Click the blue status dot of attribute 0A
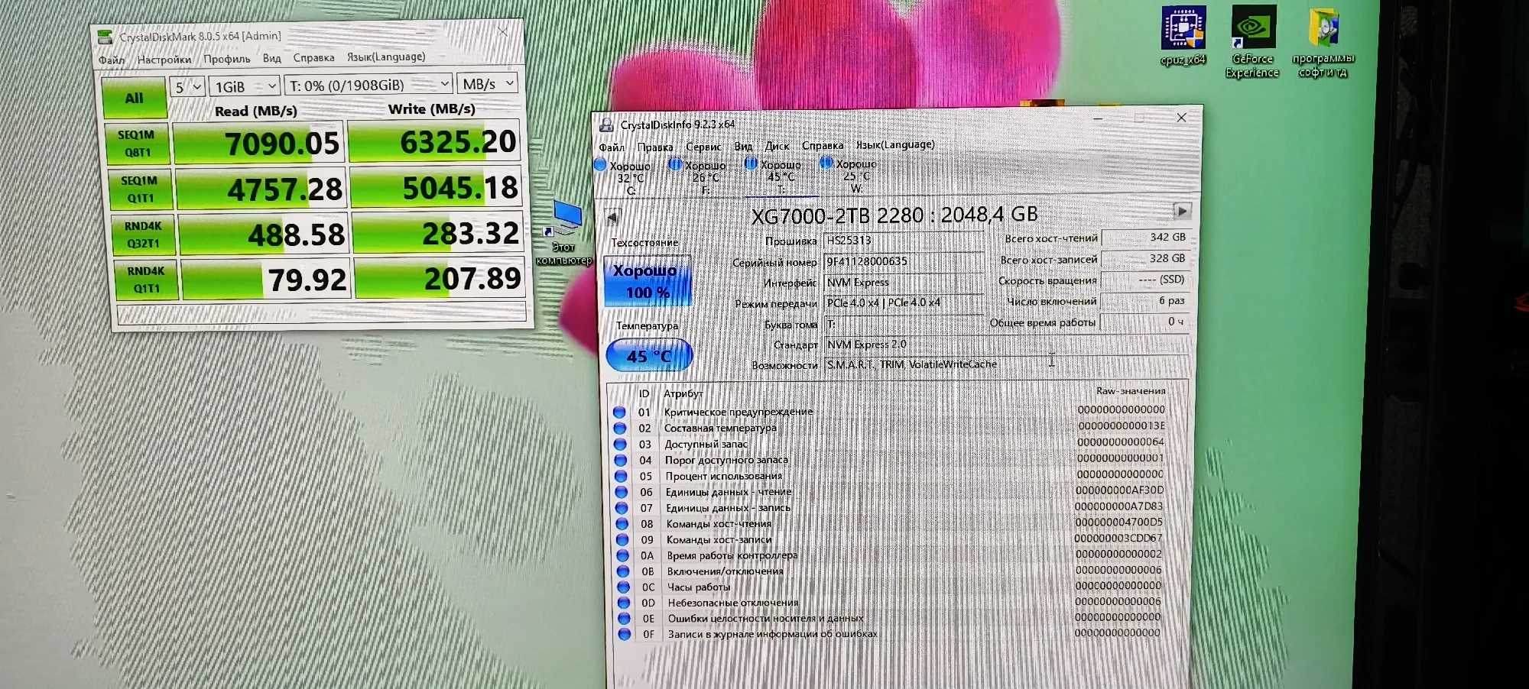The width and height of the screenshot is (1529, 689). (x=623, y=555)
